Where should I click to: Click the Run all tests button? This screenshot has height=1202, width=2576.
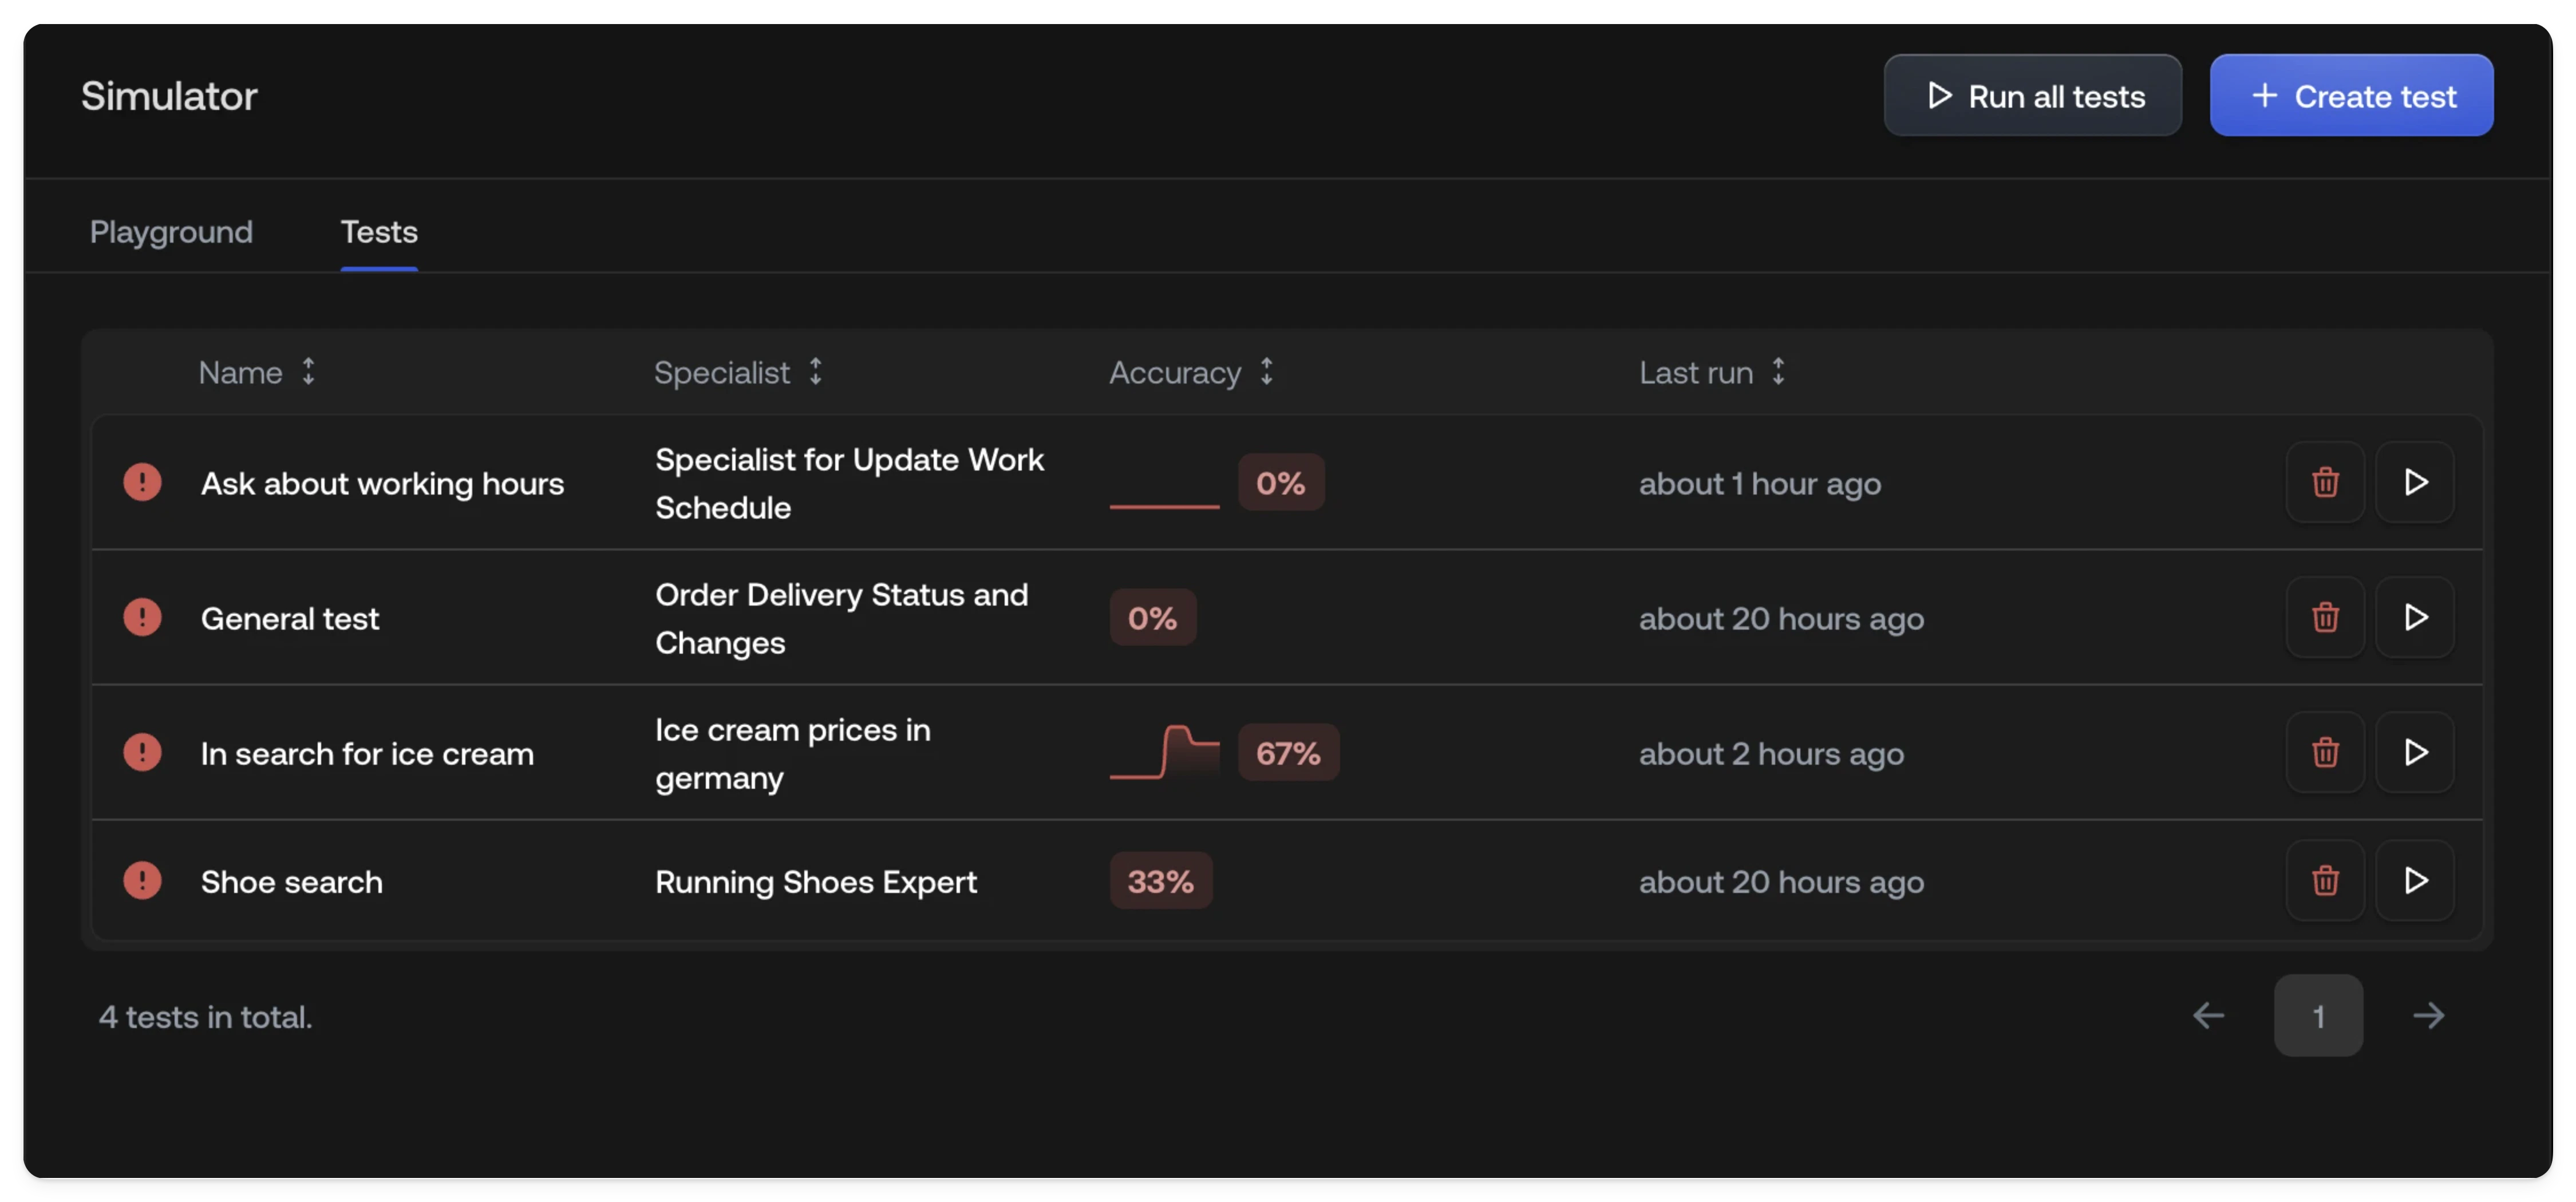click(2032, 95)
